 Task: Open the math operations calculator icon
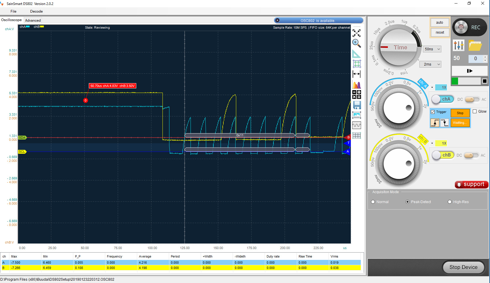click(356, 95)
